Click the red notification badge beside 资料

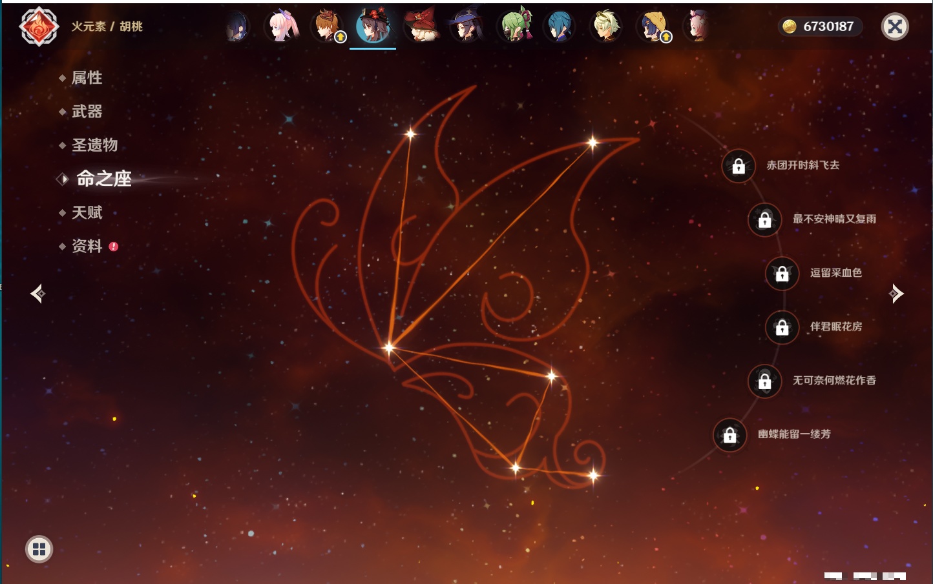coord(114,247)
